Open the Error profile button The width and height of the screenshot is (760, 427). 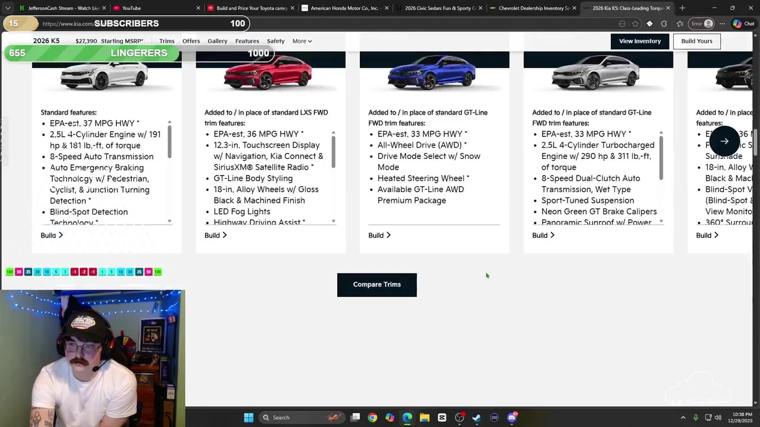(x=701, y=24)
